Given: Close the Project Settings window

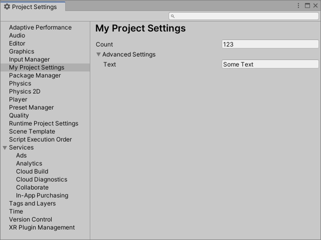Looking at the screenshot, I should coord(315,6).
